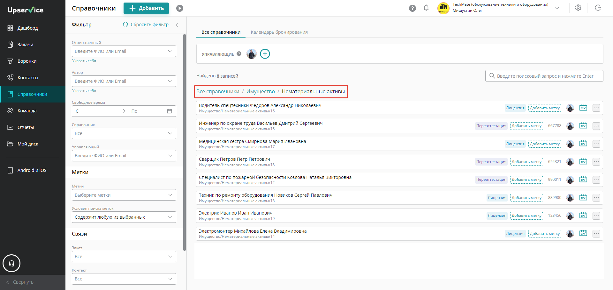Click the TechMate company logo
The image size is (613, 290).
tap(443, 8)
